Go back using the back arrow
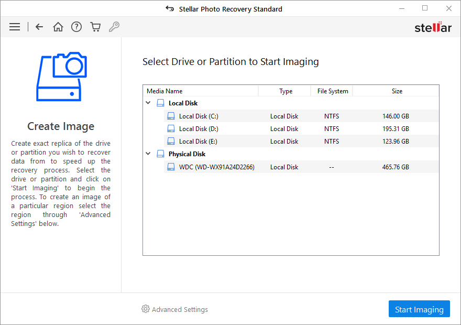The height and width of the screenshot is (325, 461). coord(39,27)
